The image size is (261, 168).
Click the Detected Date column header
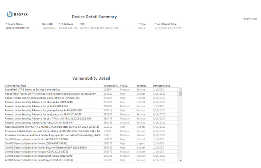click(161, 86)
